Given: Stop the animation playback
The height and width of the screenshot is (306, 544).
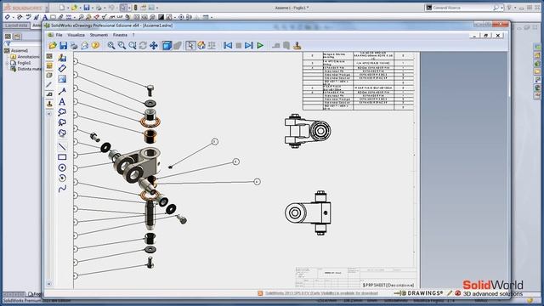Looking at the screenshot, I should (x=239, y=45).
